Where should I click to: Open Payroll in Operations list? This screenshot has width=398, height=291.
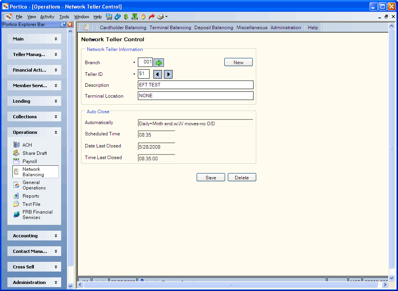coord(25,161)
